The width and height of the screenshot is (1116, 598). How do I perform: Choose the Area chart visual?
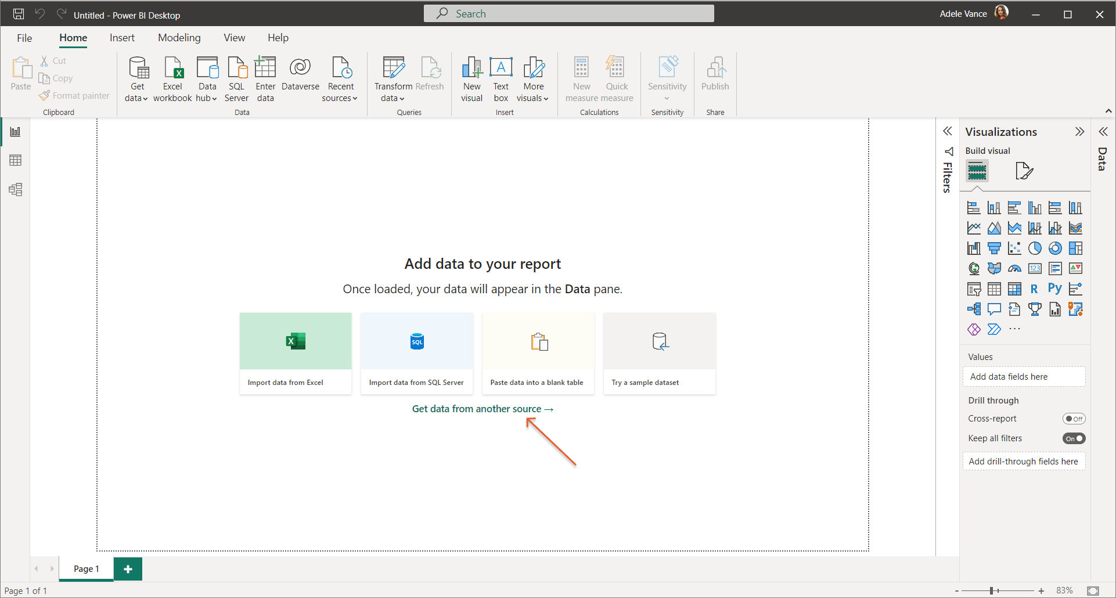[x=994, y=228]
